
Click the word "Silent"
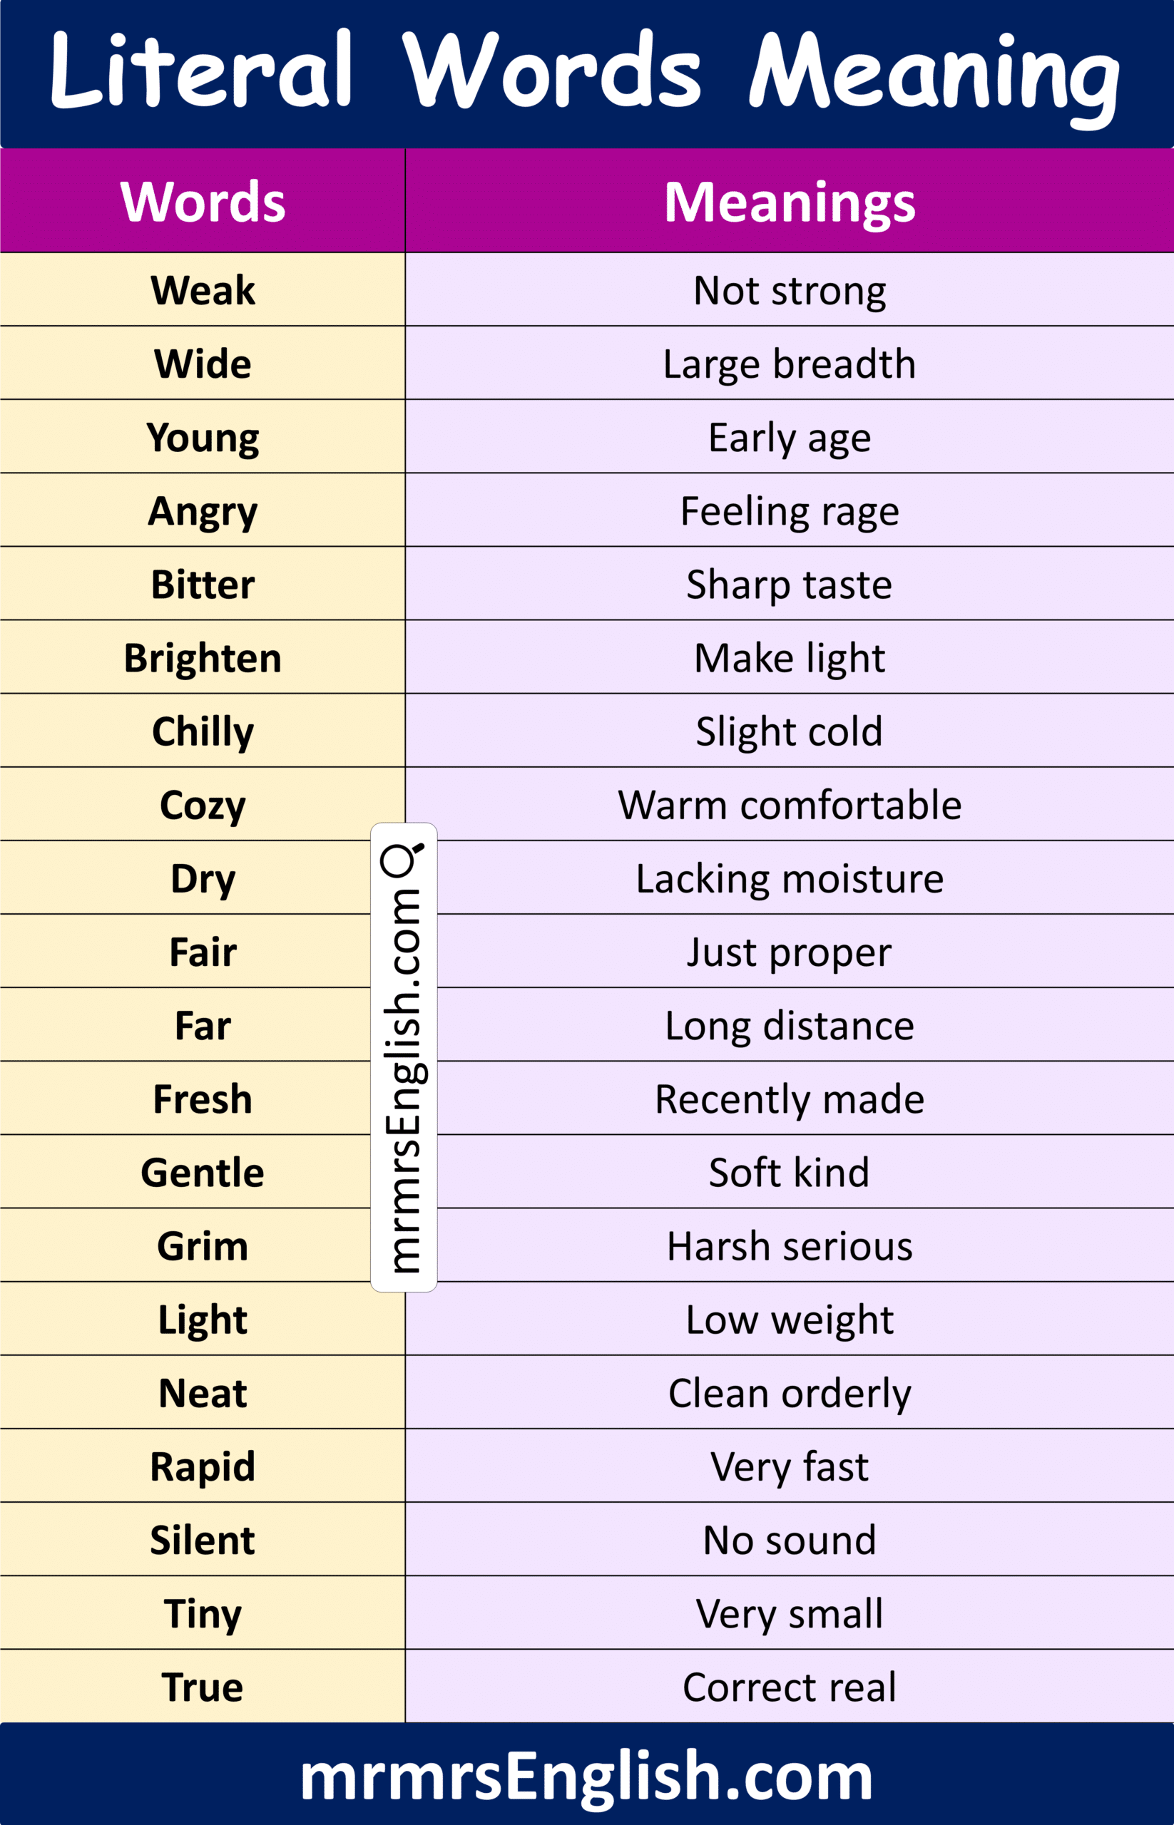coord(203,1540)
